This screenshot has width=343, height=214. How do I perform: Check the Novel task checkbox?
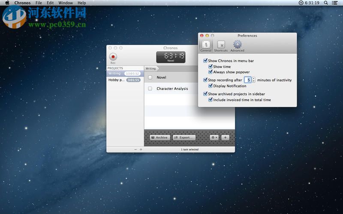150,77
